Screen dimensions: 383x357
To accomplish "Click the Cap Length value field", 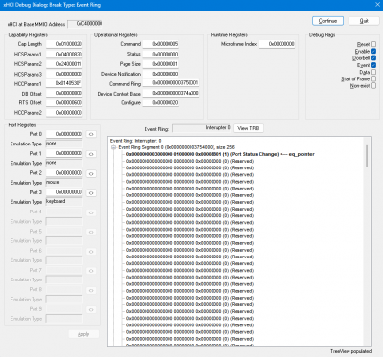I will click(64, 44).
